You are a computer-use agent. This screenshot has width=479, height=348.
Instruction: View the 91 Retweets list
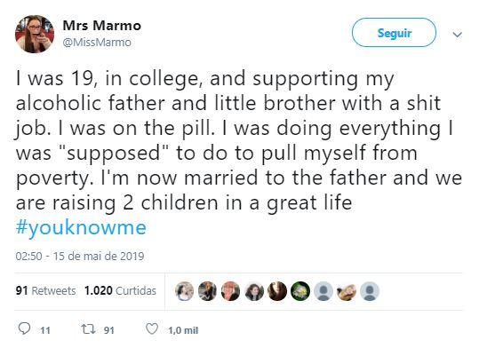pyautogui.click(x=45, y=290)
